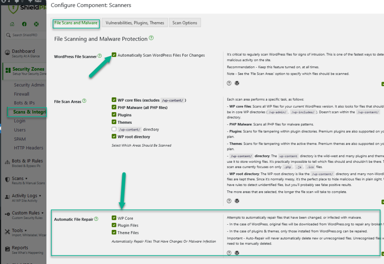Select the Bots & IP Rules network icon
384x264 pixels.
point(7,162)
